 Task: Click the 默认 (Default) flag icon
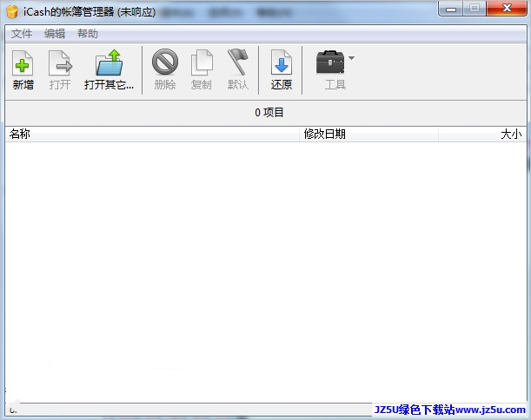click(238, 62)
